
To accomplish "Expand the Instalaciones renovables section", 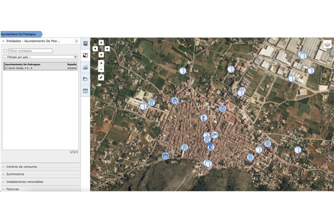I will click(x=25, y=182).
